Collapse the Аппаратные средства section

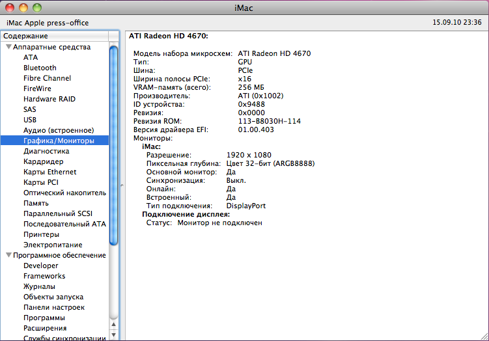coord(8,47)
